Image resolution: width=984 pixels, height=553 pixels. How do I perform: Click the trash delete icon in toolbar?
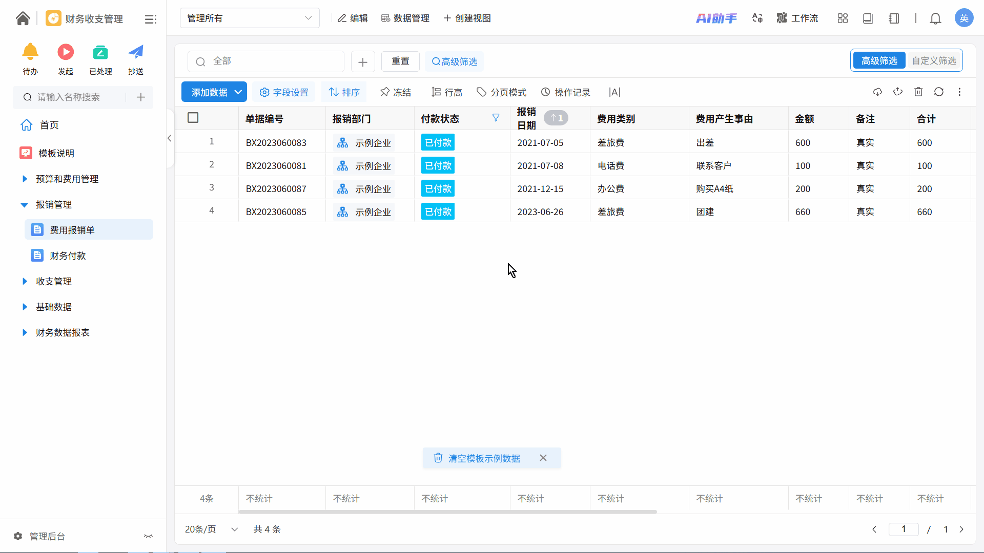point(918,92)
